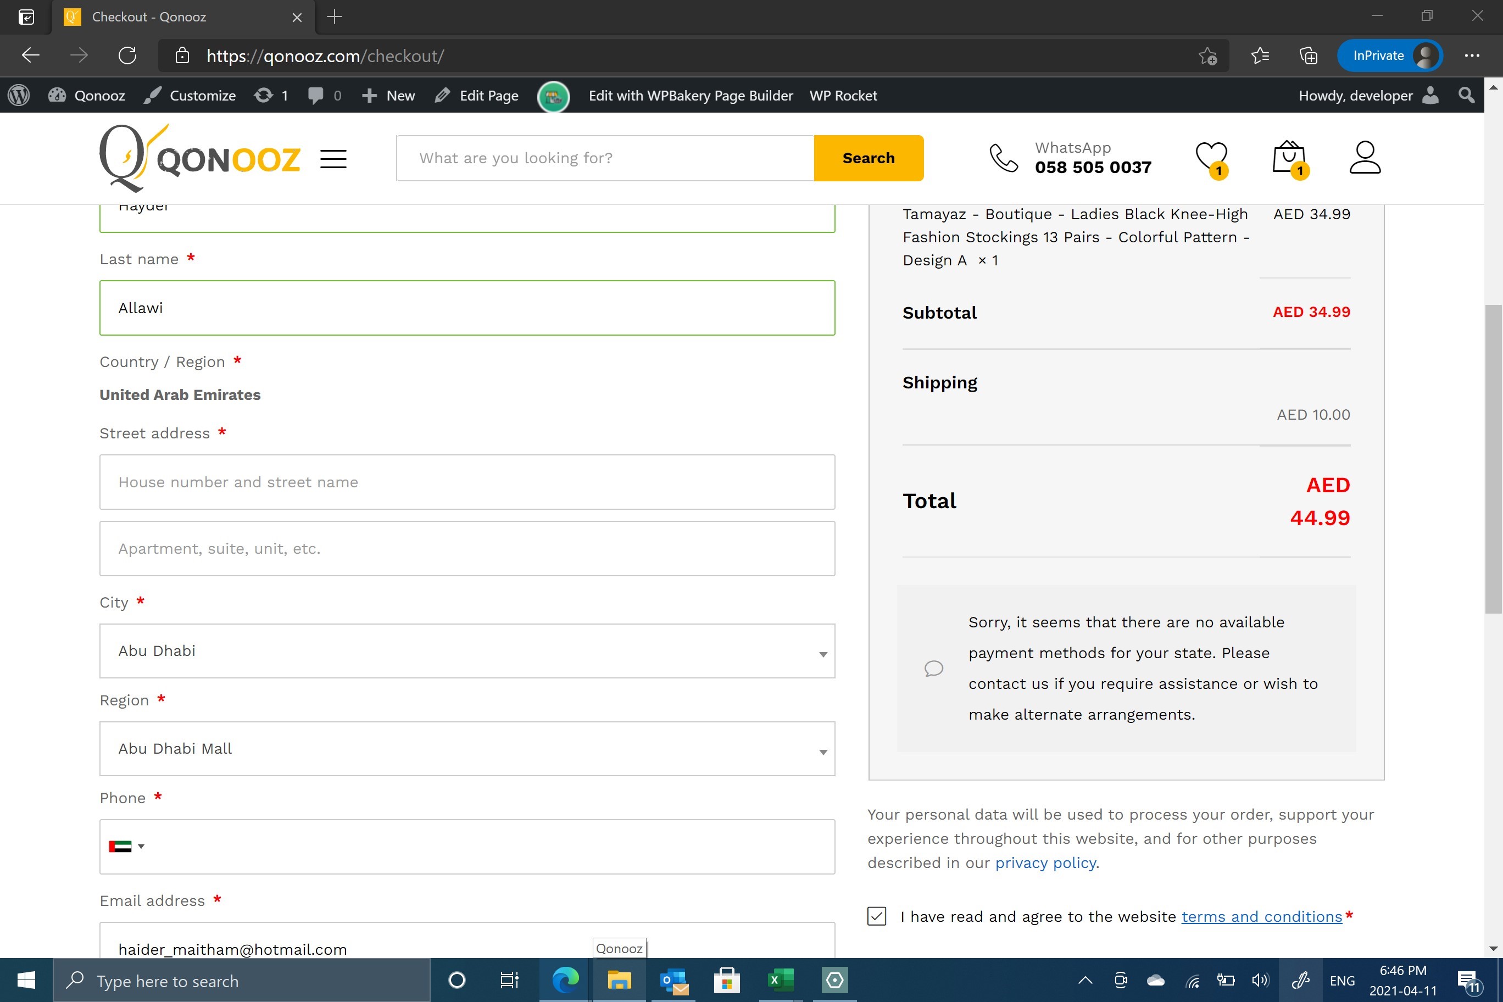
Task: Click the browser Back arrow
Action: (x=31, y=55)
